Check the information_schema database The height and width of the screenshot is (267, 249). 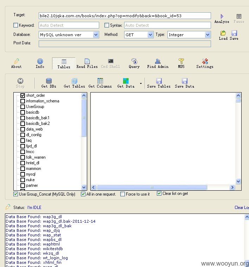(23, 101)
